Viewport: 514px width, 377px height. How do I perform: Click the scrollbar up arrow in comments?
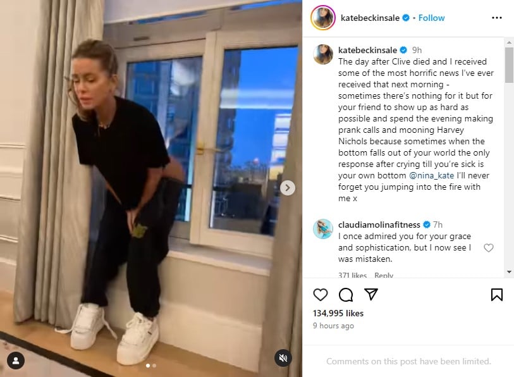[509, 42]
